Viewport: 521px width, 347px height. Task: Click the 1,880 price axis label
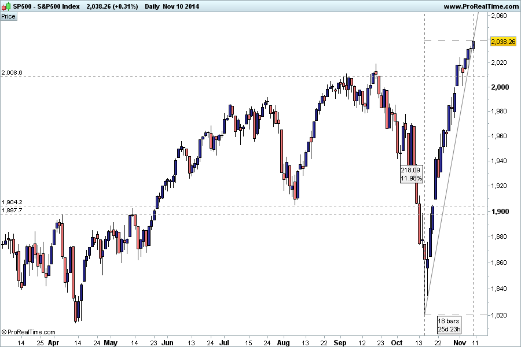click(499, 237)
